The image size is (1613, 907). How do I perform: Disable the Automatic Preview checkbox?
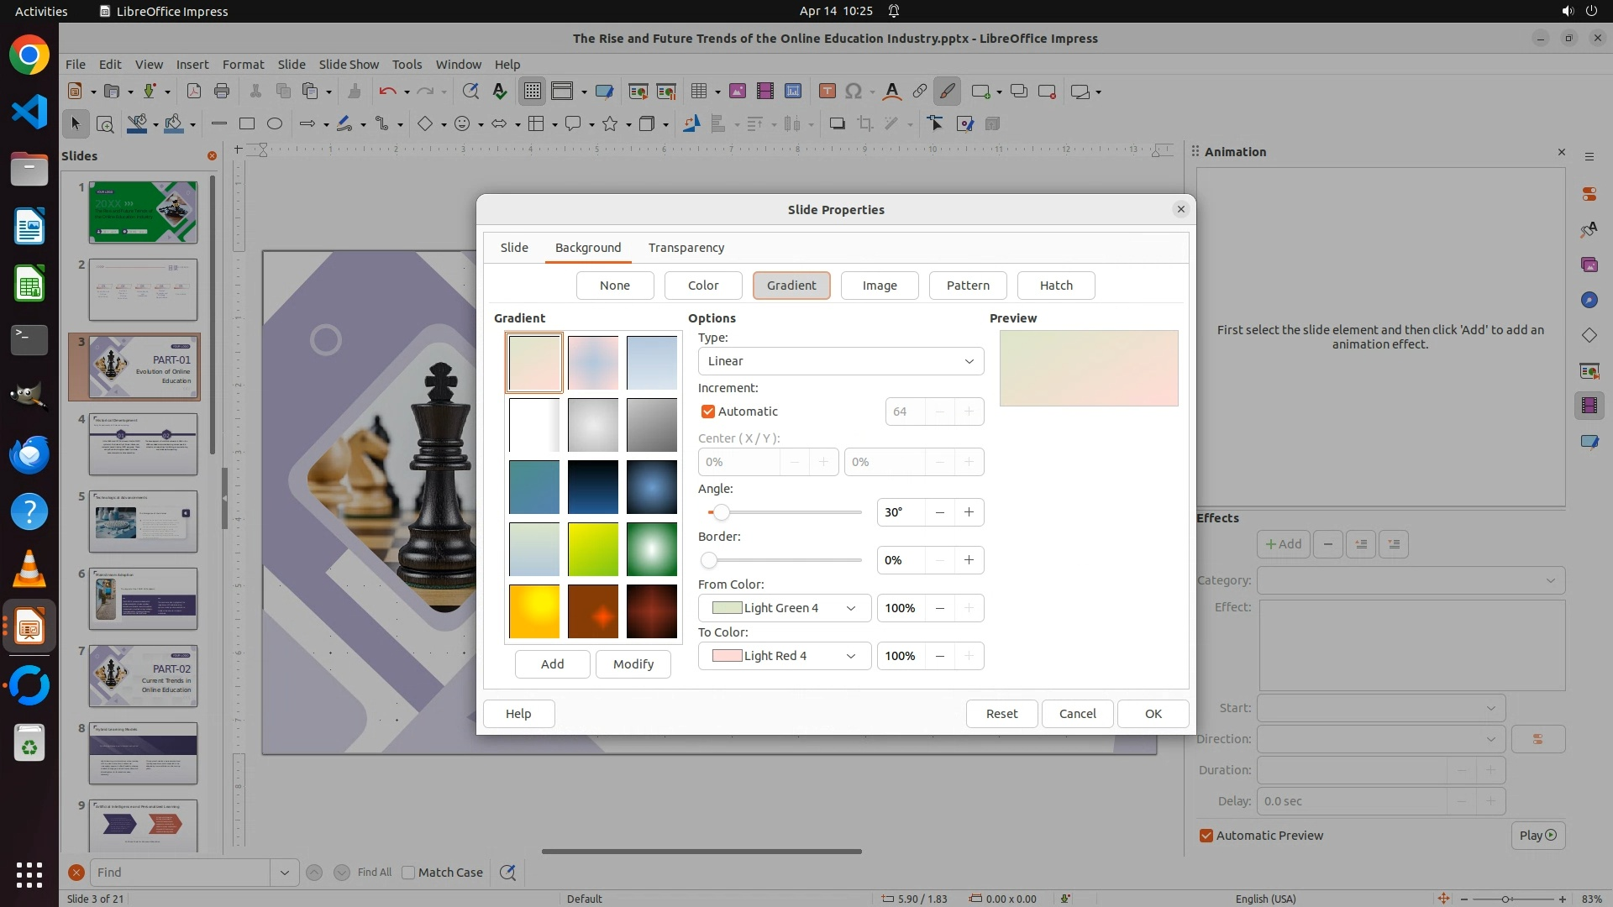click(x=1206, y=836)
